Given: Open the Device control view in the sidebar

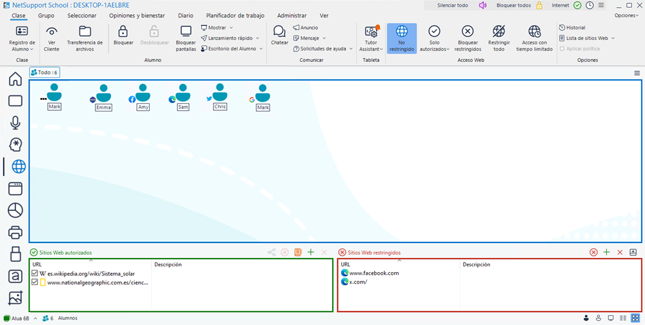Looking at the screenshot, I should point(15,254).
